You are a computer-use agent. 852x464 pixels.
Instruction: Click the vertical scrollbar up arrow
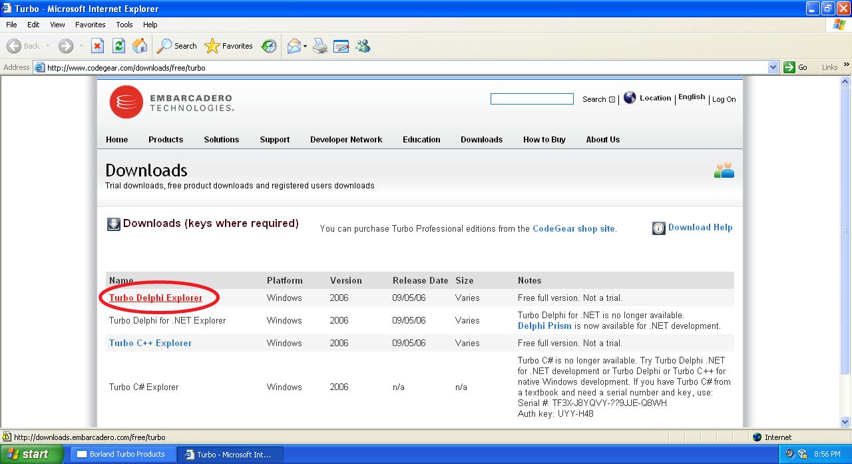point(846,81)
